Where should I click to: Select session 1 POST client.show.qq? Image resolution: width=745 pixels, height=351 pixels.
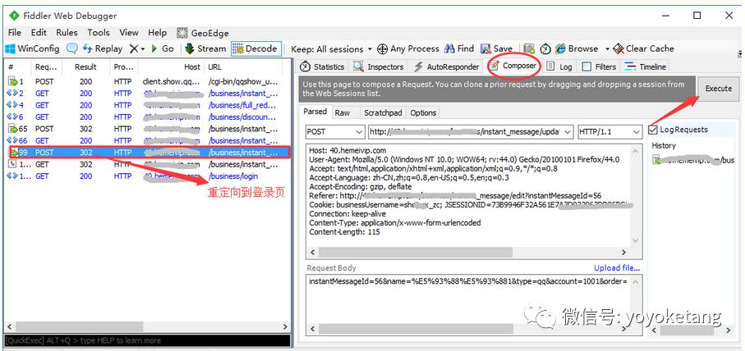[147, 81]
